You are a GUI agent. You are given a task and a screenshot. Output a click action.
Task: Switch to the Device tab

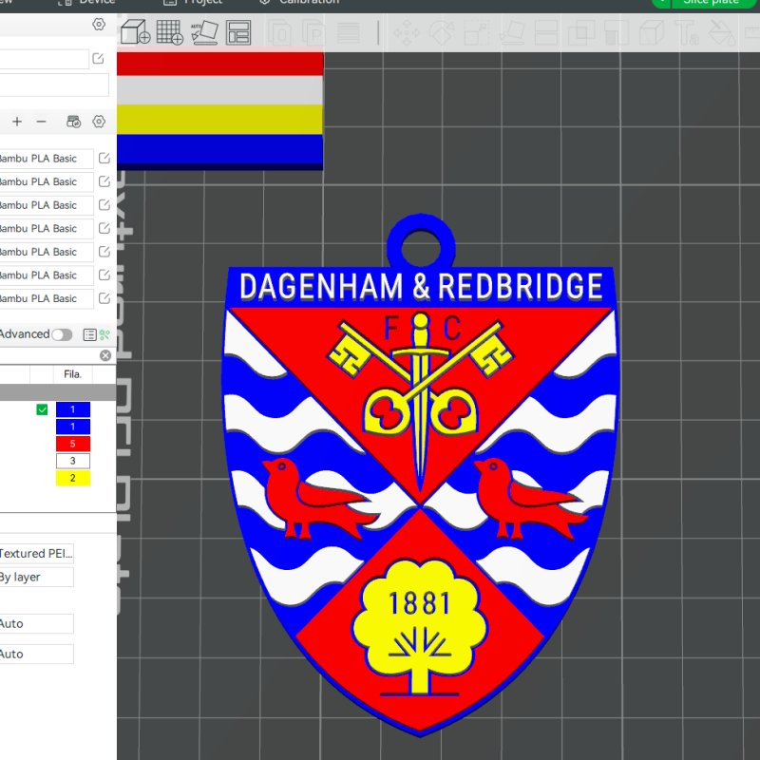[x=86, y=2]
